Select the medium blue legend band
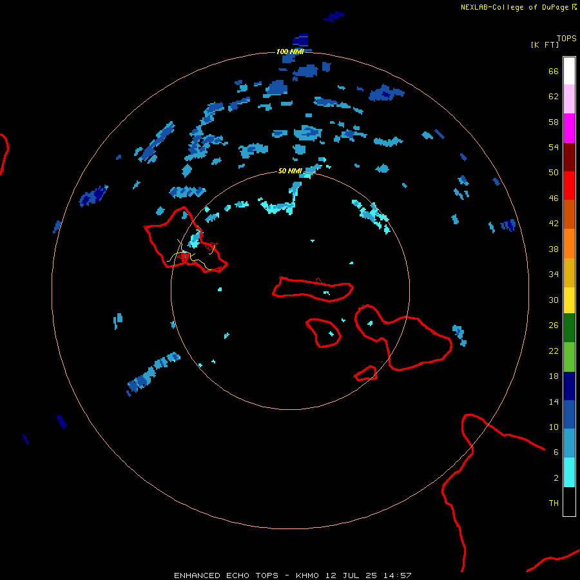This screenshot has width=580, height=580. tap(569, 414)
